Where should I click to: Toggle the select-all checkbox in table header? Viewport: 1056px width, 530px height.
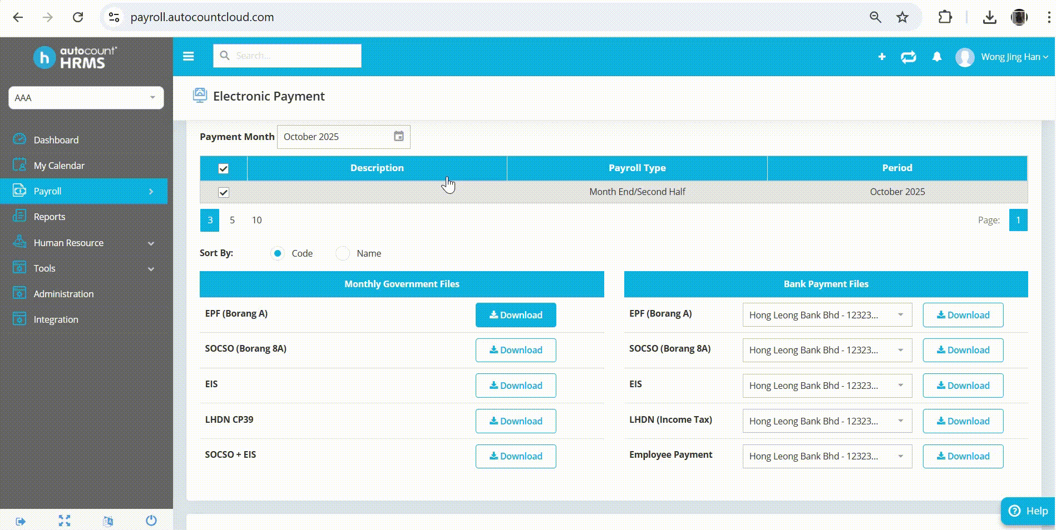pos(223,168)
